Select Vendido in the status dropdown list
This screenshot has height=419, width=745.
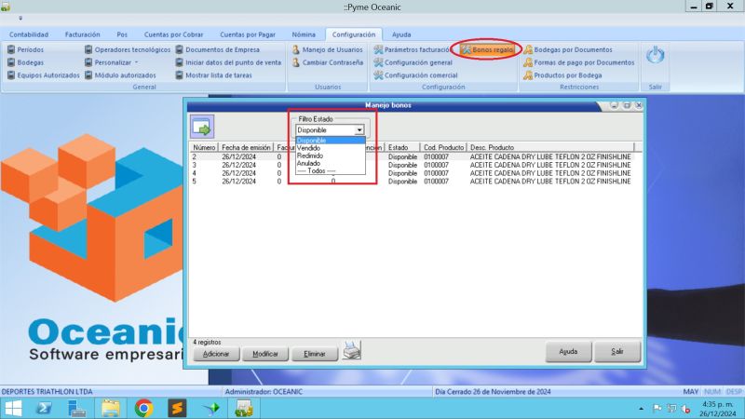point(308,147)
